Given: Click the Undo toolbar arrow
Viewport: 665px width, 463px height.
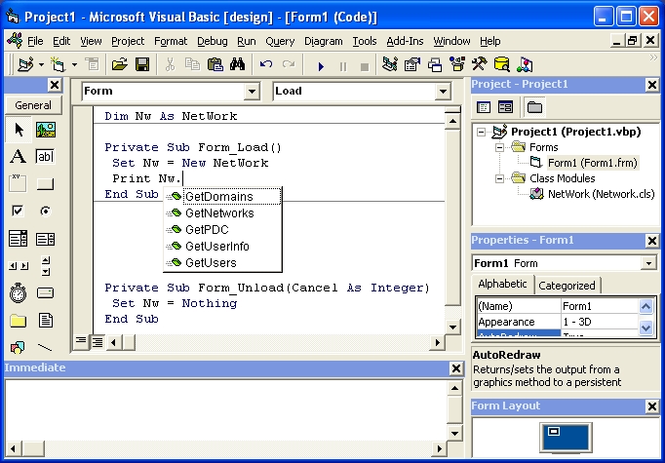Looking at the screenshot, I should (266, 65).
